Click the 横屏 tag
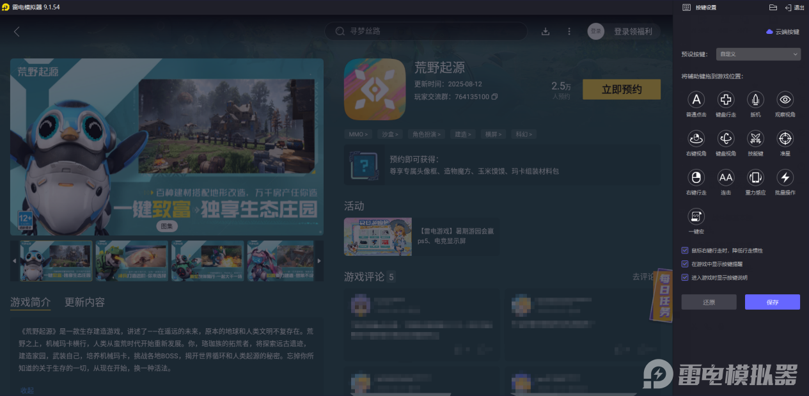 coord(493,134)
